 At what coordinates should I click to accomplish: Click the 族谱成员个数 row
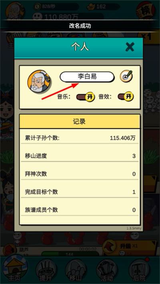[x=80, y=210]
